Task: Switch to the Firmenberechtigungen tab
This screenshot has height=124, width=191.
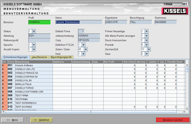Action: coord(16,57)
